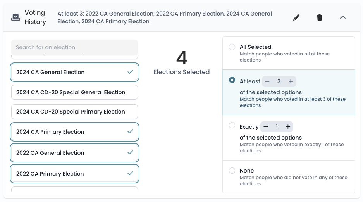This screenshot has width=363, height=202.
Task: Increase the Exactly count with plus icon
Action: pos(288,127)
